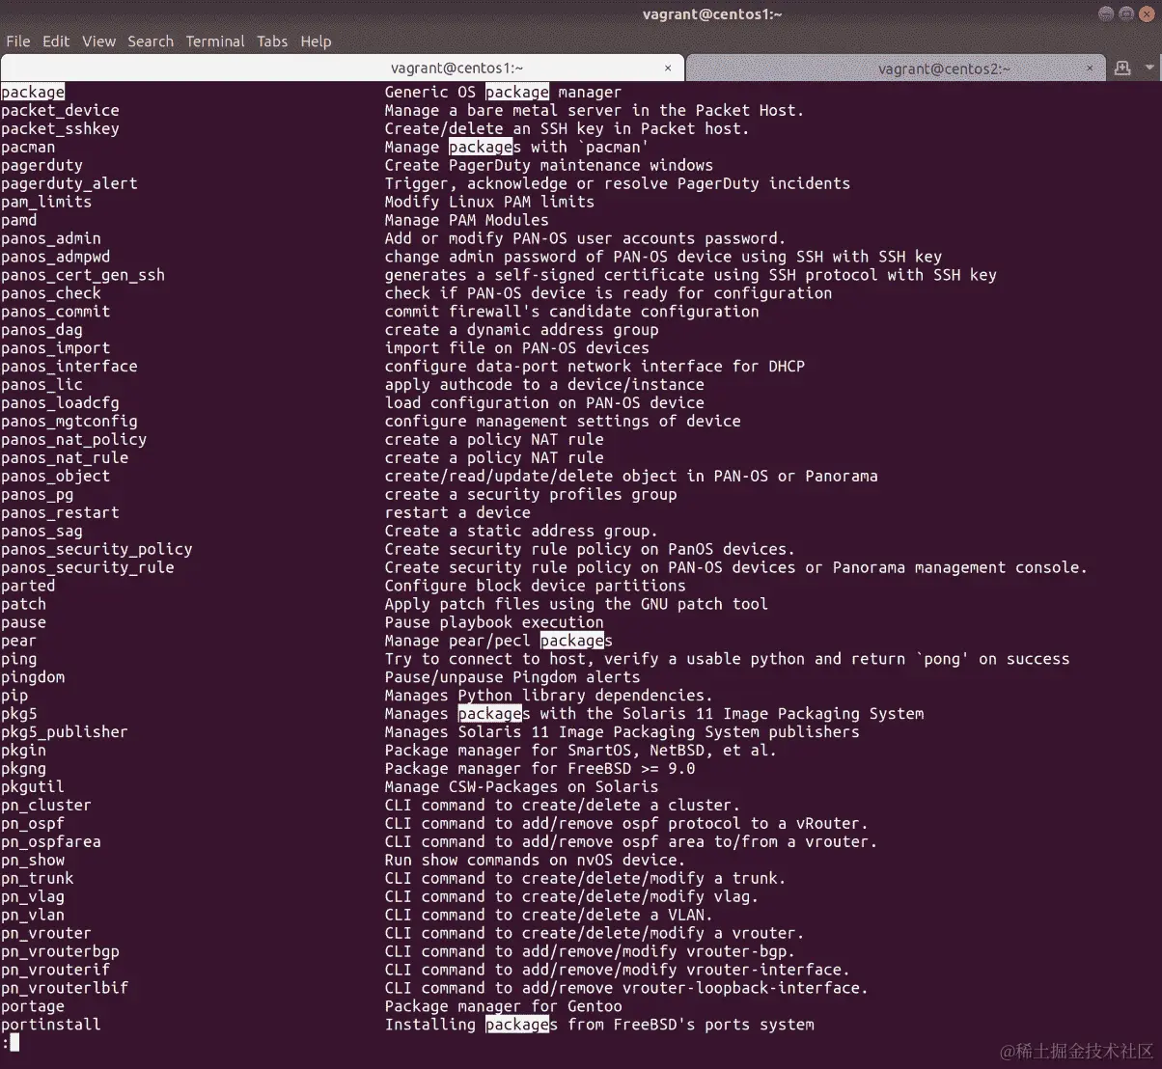Click the 'panos_lic' module name

pyautogui.click(x=41, y=385)
